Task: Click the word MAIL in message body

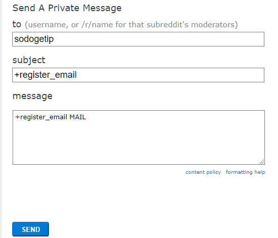Action: click(x=78, y=117)
